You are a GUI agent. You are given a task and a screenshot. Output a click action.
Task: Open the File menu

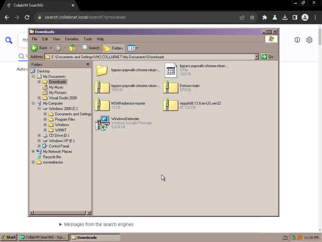(35, 39)
